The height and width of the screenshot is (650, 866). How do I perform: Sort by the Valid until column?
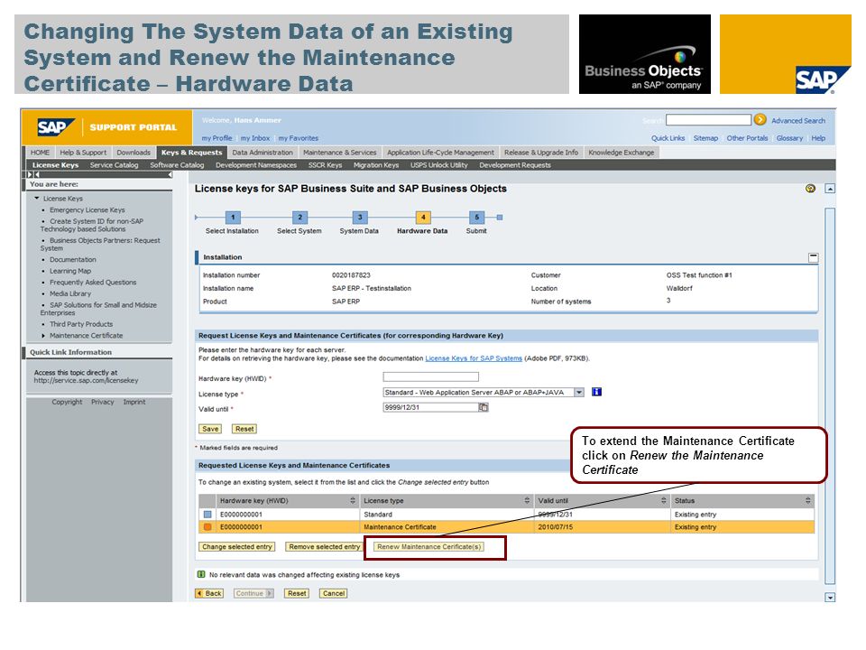click(x=664, y=501)
